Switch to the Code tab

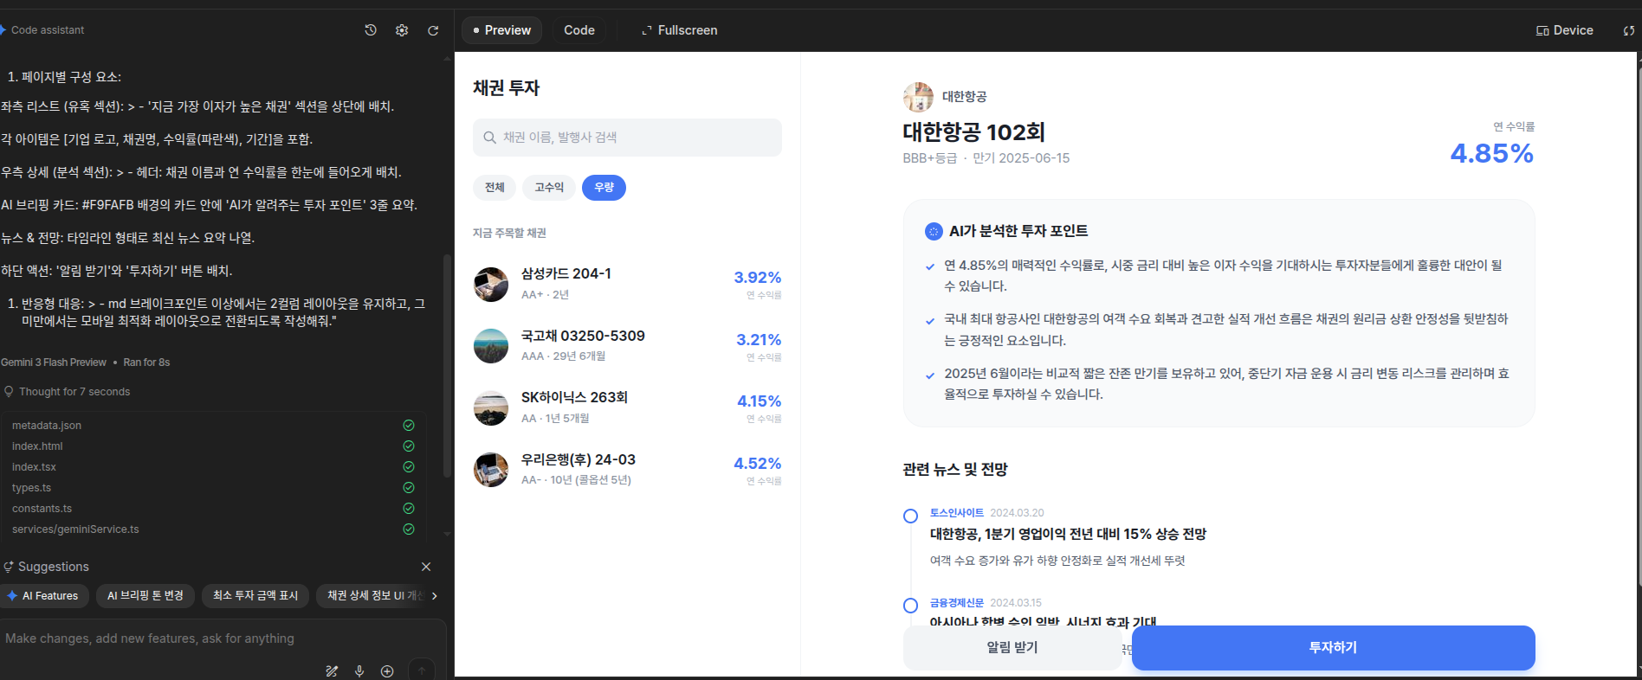[x=579, y=30]
